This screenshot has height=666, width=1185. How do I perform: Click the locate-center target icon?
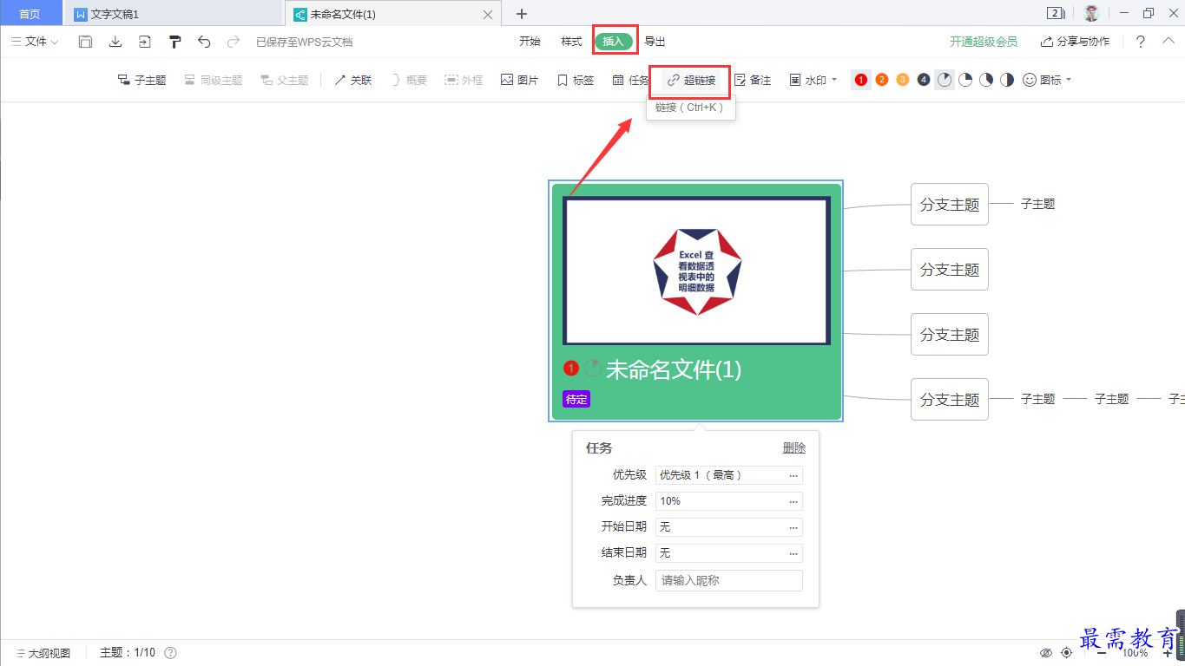click(1067, 653)
